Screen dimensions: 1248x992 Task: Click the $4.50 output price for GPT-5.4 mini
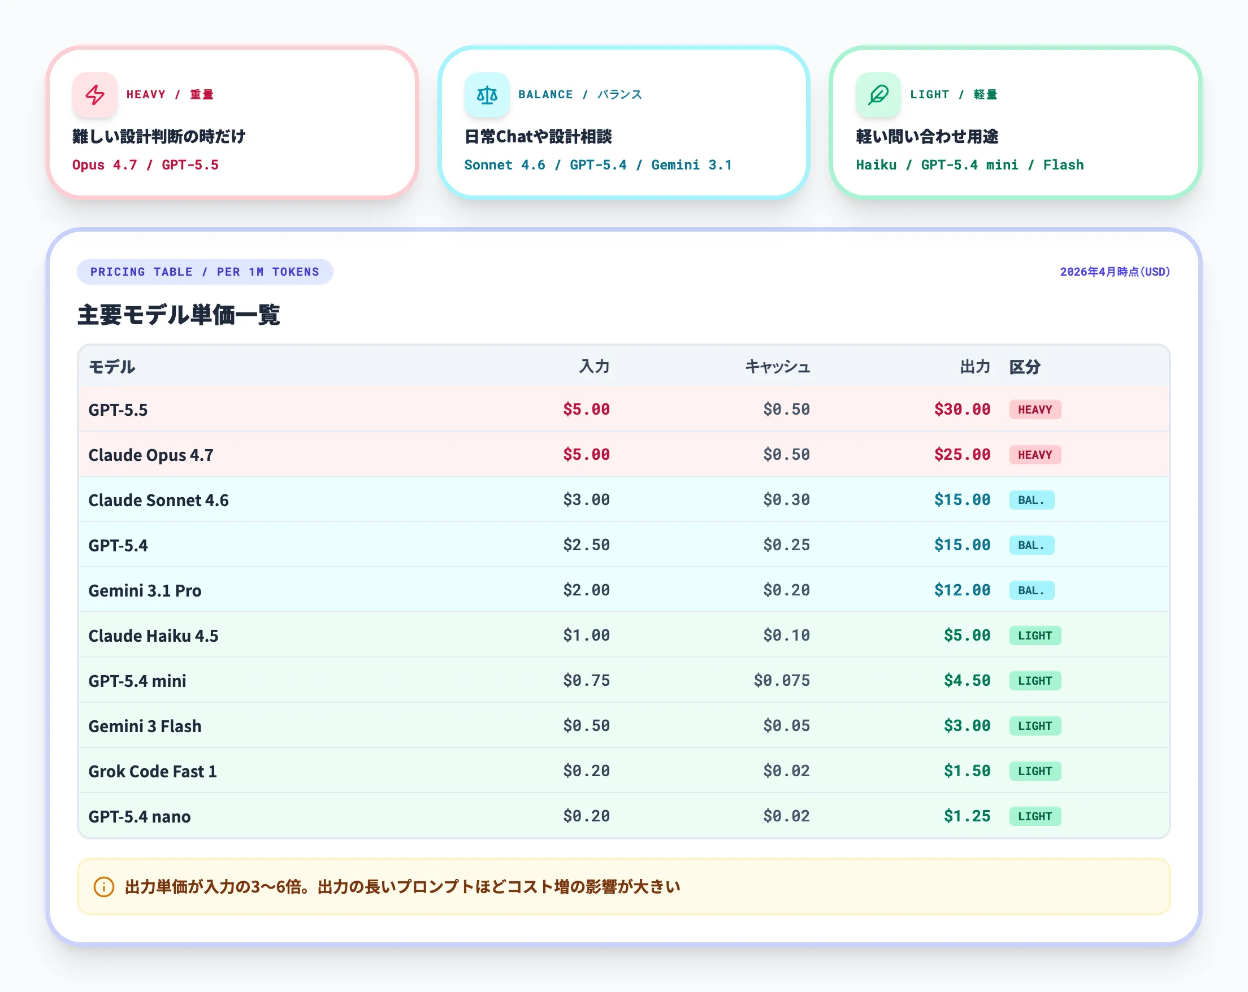point(967,680)
